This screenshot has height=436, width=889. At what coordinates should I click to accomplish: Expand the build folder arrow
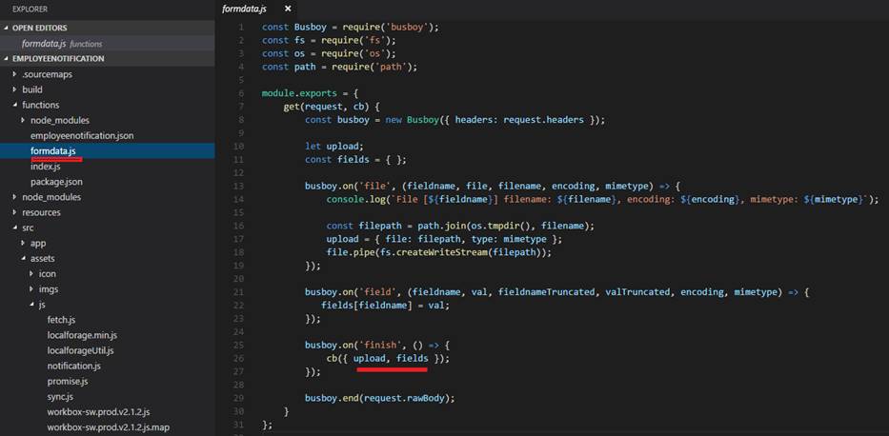pos(14,89)
